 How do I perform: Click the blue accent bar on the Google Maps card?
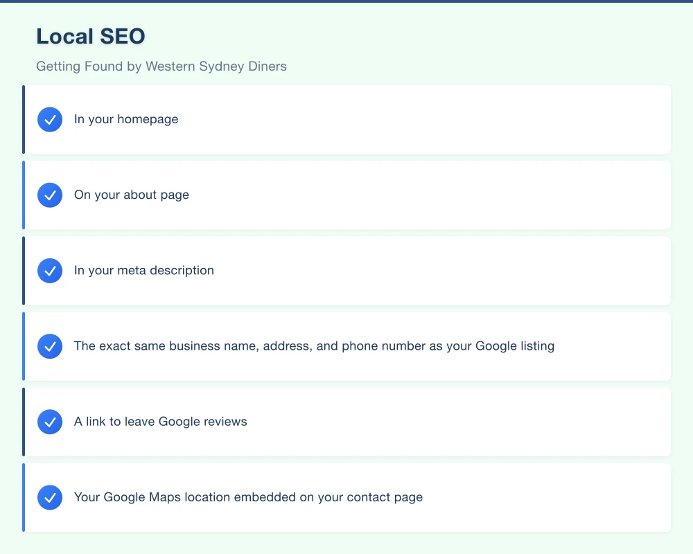(24, 497)
